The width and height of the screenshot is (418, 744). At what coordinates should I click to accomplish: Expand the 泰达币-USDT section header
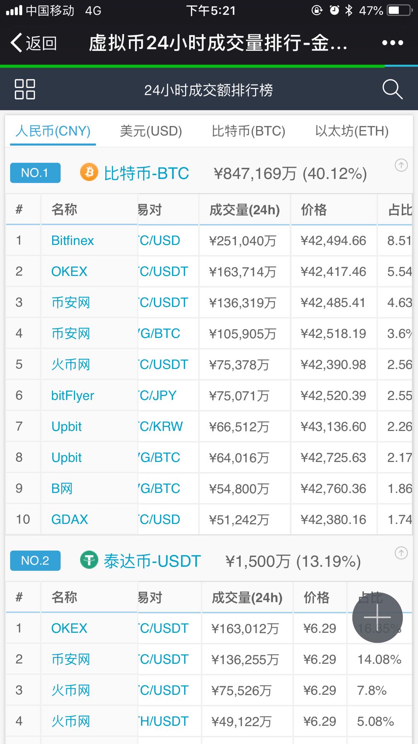[152, 561]
